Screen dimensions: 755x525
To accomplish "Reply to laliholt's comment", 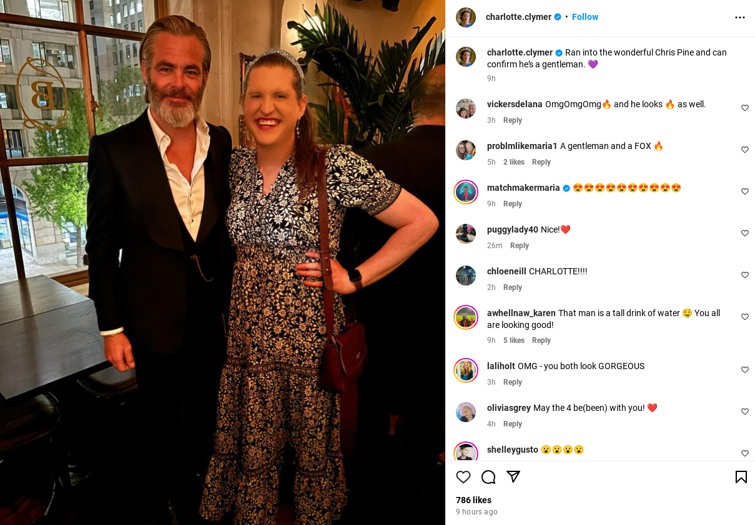I will pyautogui.click(x=513, y=382).
